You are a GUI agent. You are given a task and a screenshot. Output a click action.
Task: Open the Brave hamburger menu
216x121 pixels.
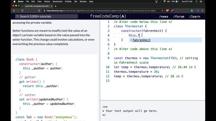coord(202,10)
